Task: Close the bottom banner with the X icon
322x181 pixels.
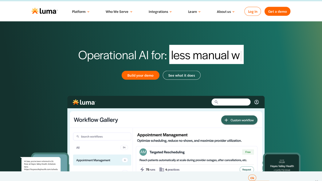Action: pos(317,180)
